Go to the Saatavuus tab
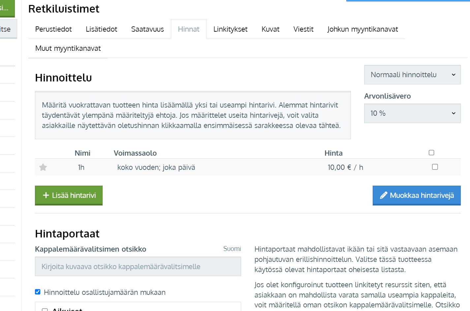Screen dimensions: 470x311 [147, 29]
